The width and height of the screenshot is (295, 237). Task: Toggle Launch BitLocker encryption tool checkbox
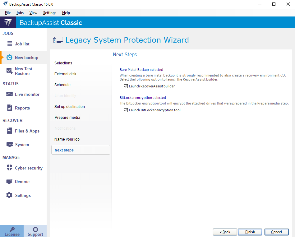[x=126, y=110]
